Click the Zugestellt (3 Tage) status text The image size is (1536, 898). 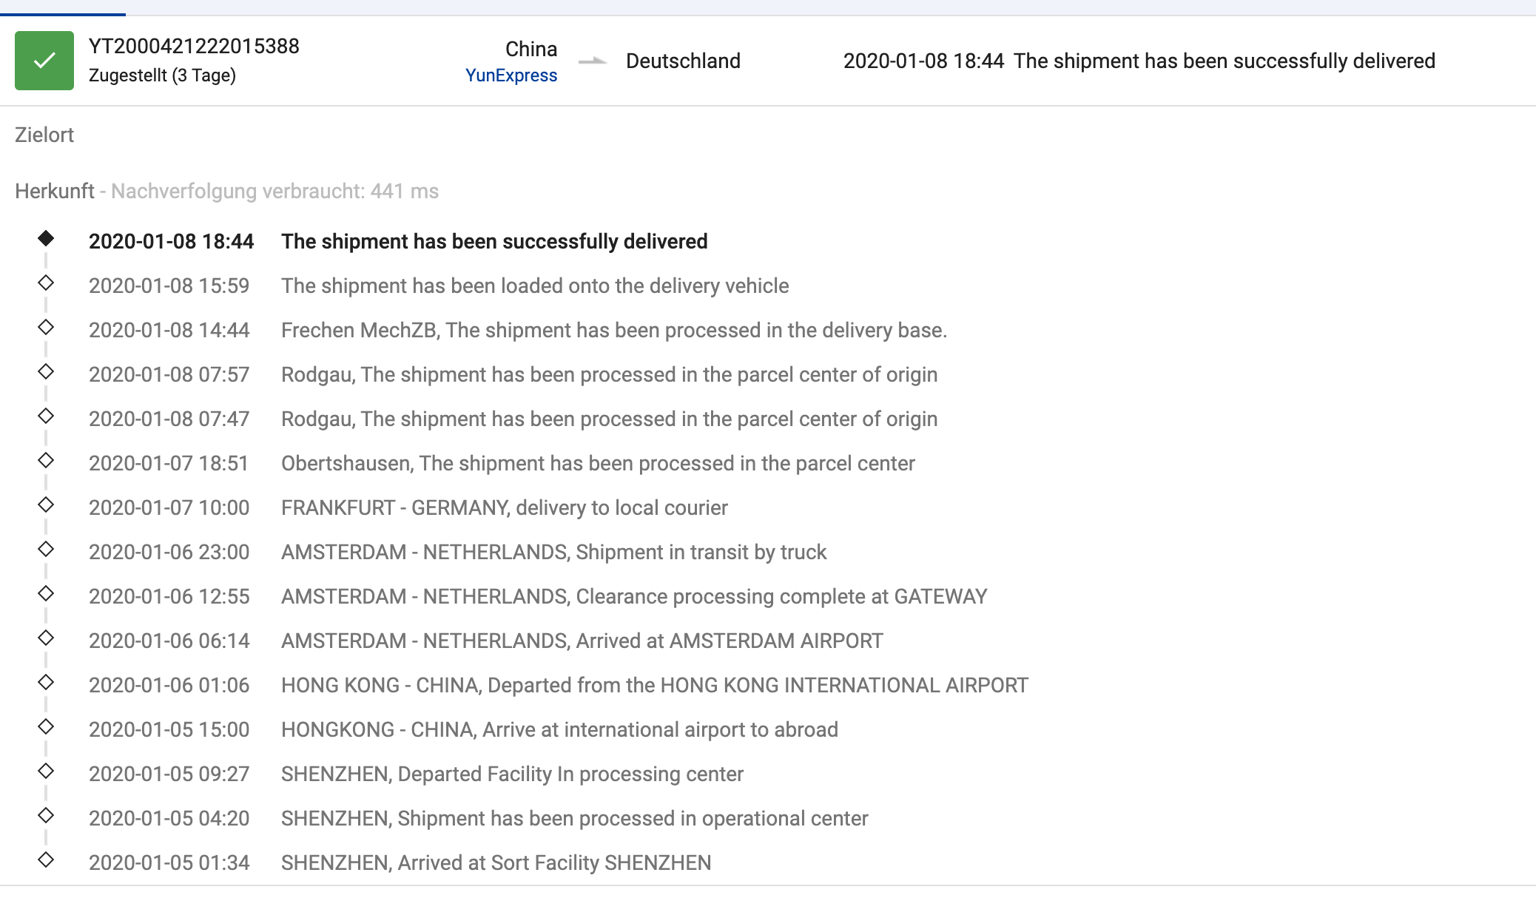162,75
